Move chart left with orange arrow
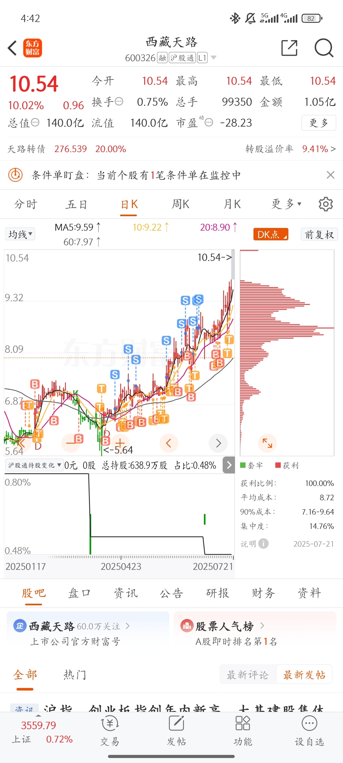The image size is (343, 763). (x=169, y=443)
